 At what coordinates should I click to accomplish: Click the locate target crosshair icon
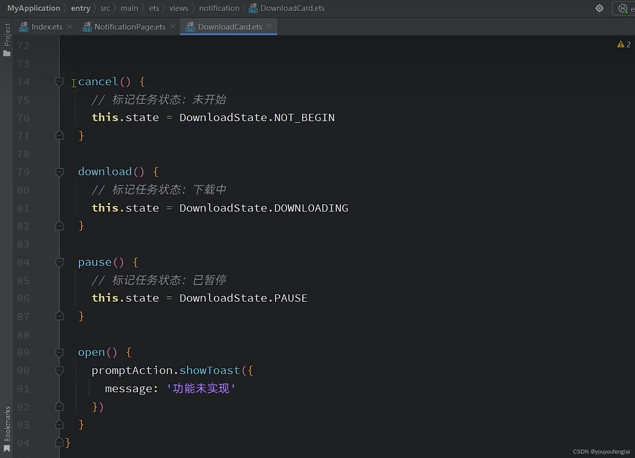click(x=599, y=8)
